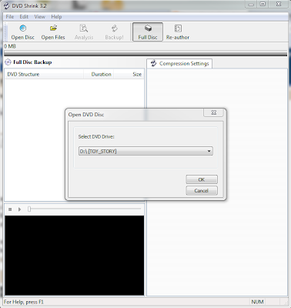The width and height of the screenshot is (291, 308).
Task: Click the Size column header
Action: tap(129, 74)
